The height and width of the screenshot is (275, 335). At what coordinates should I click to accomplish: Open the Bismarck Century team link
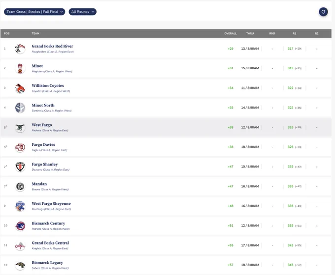click(x=48, y=223)
